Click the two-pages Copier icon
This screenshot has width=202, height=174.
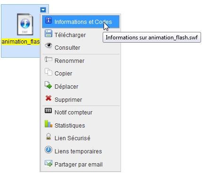click(48, 72)
